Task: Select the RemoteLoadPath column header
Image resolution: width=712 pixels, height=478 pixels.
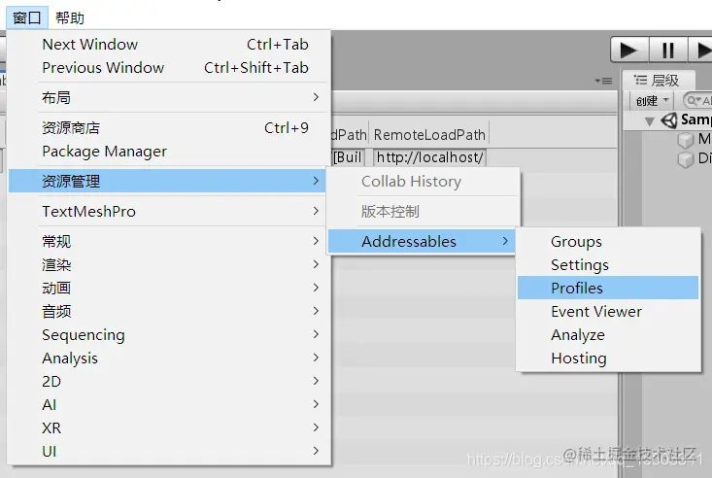Action: pos(429,135)
